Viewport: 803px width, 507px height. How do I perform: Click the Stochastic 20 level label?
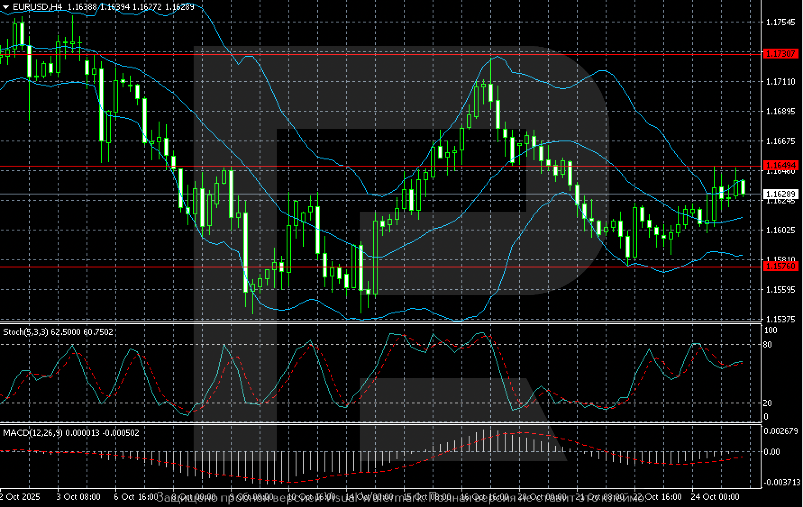[767, 403]
